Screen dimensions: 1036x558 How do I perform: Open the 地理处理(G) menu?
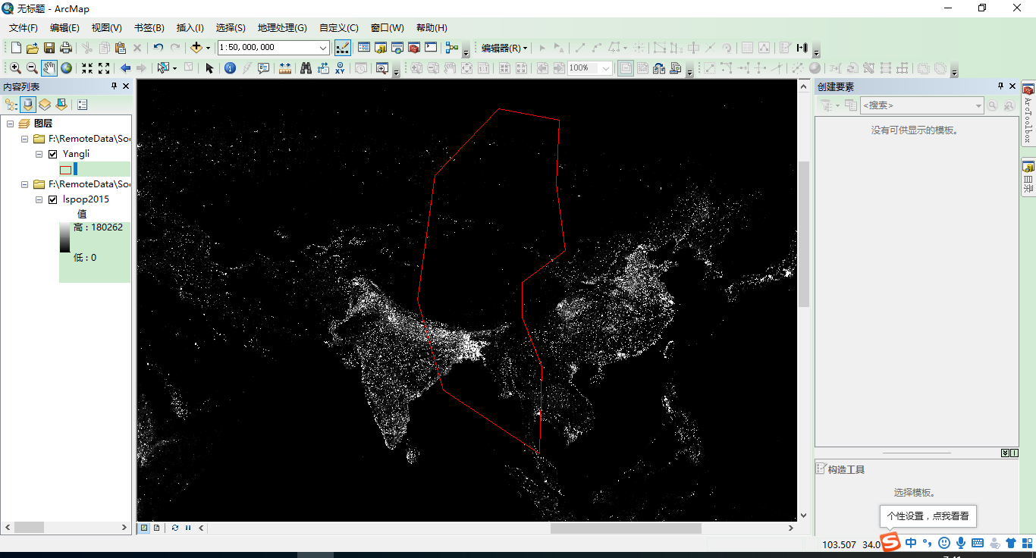tap(282, 28)
